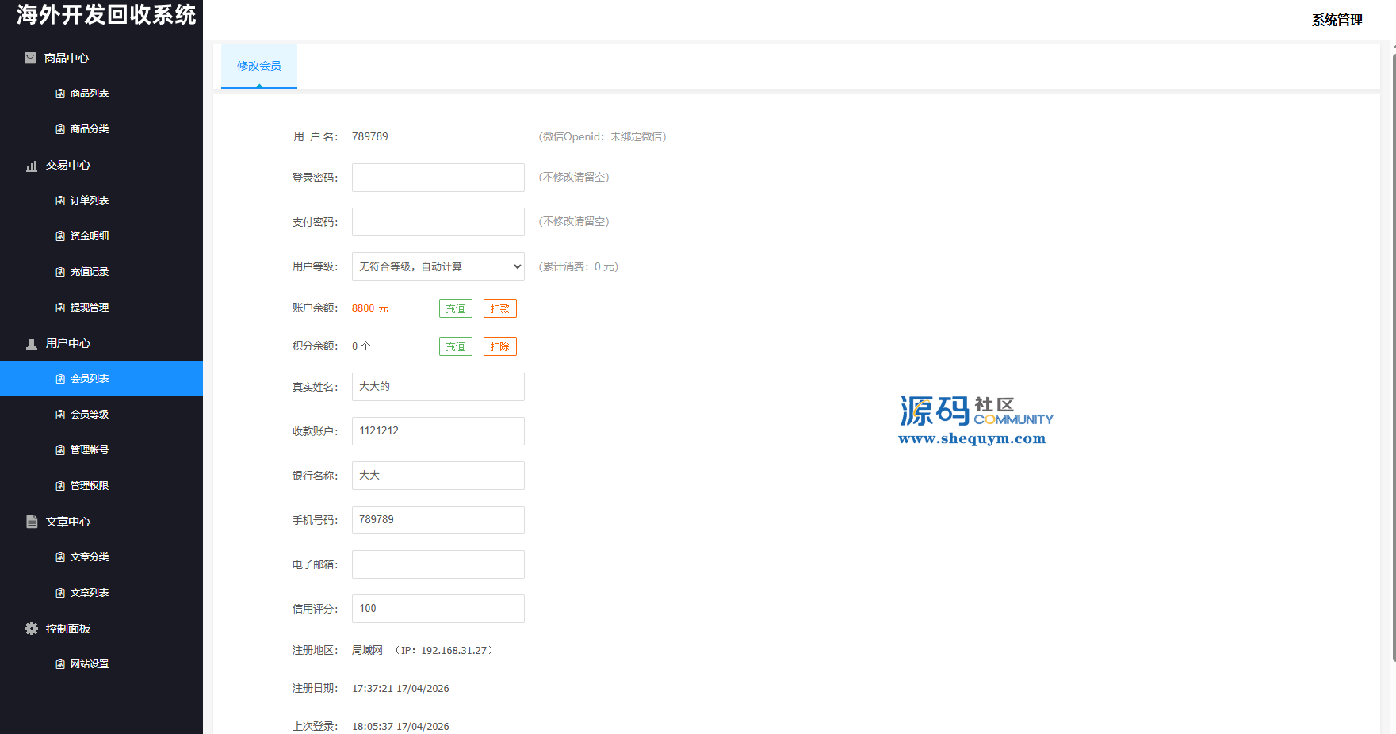
Task: Click the 商品中心 section icon in sidebar
Action: coord(30,58)
